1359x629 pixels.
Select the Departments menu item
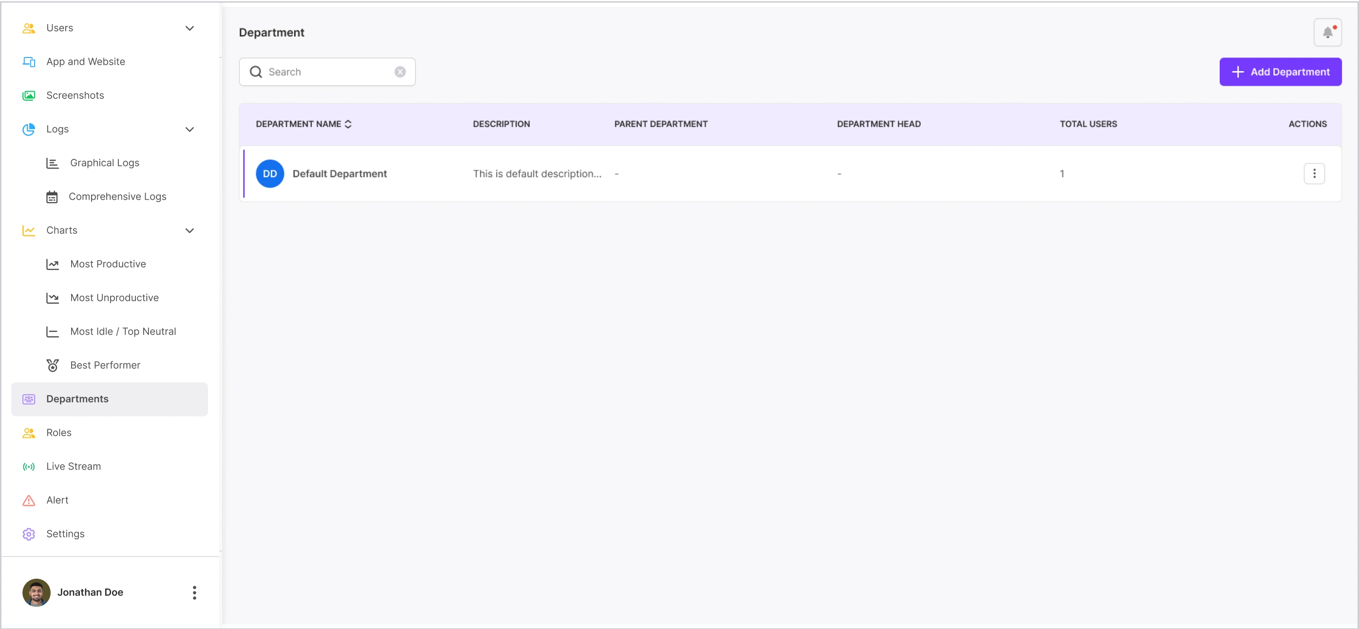[109, 400]
